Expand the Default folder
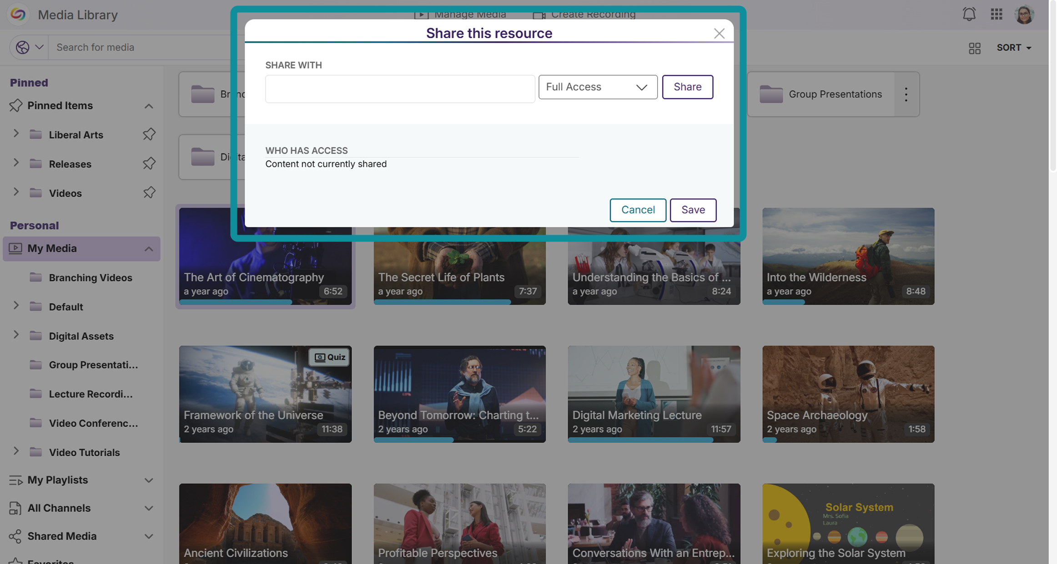Image resolution: width=1057 pixels, height=564 pixels. click(16, 306)
